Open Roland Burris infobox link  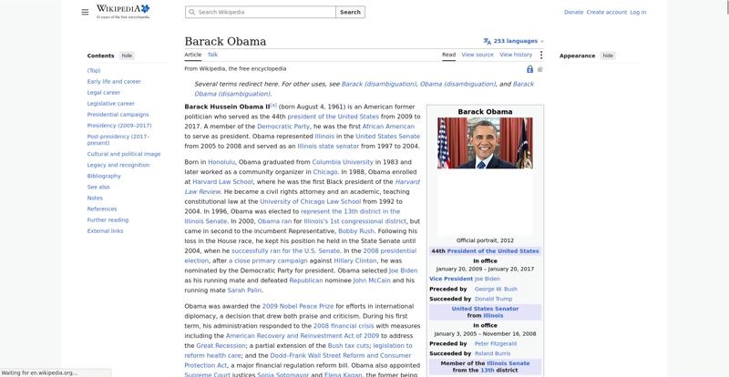[492, 353]
